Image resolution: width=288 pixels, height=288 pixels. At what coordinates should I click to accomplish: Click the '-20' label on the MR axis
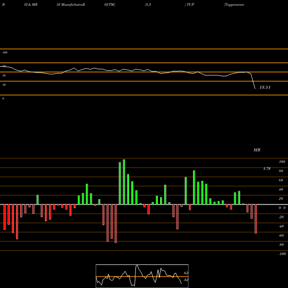(281, 217)
